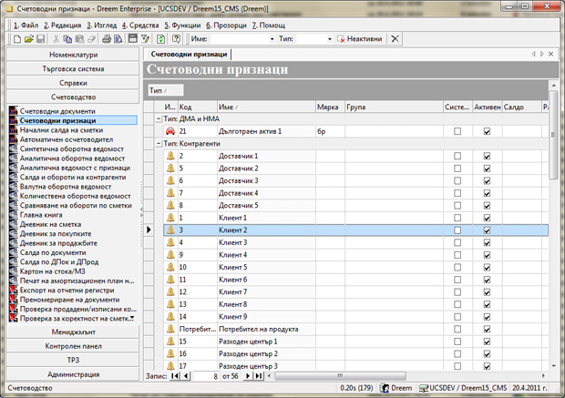
Task: Click the horizontal scrollbar thumb of the grid
Action: tap(341, 376)
